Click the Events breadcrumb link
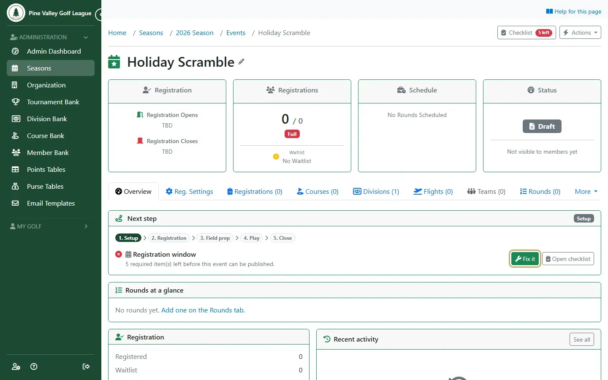Screen dimensions: 608x380 point(236,33)
